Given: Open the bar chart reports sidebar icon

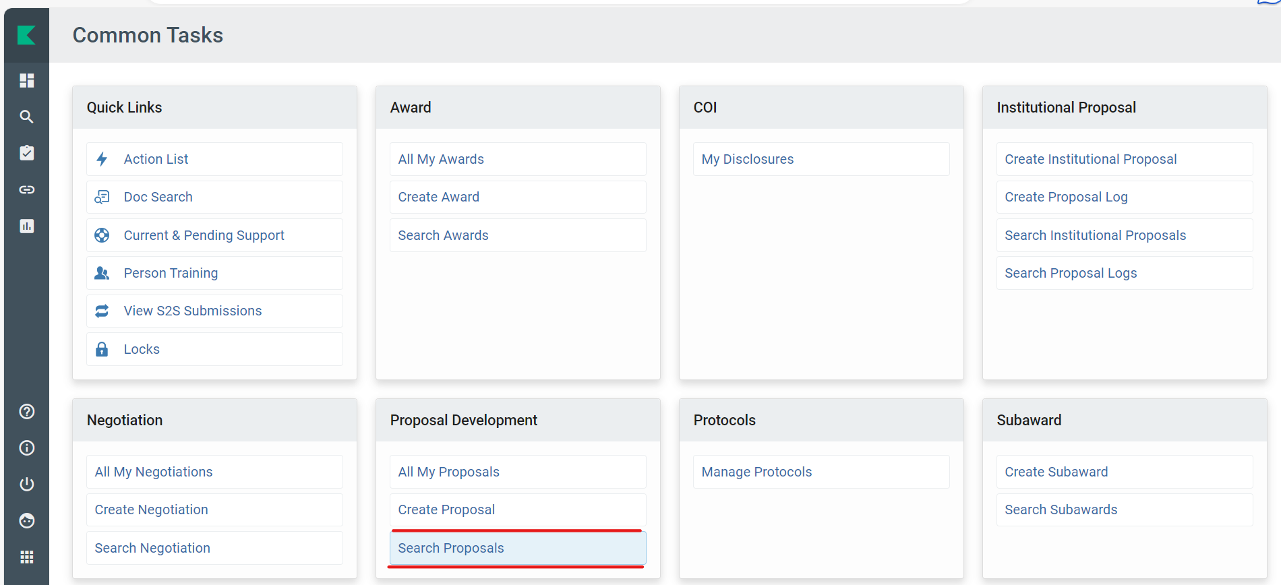Looking at the screenshot, I should (x=27, y=226).
